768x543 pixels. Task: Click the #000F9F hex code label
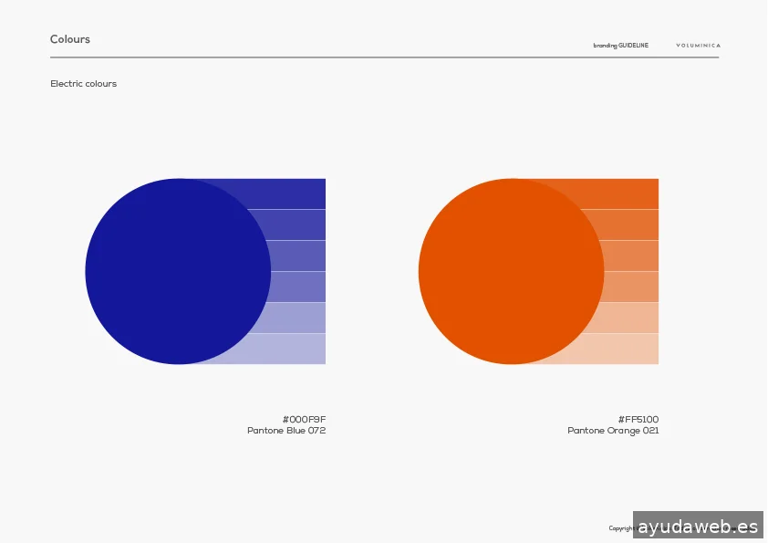pos(304,419)
